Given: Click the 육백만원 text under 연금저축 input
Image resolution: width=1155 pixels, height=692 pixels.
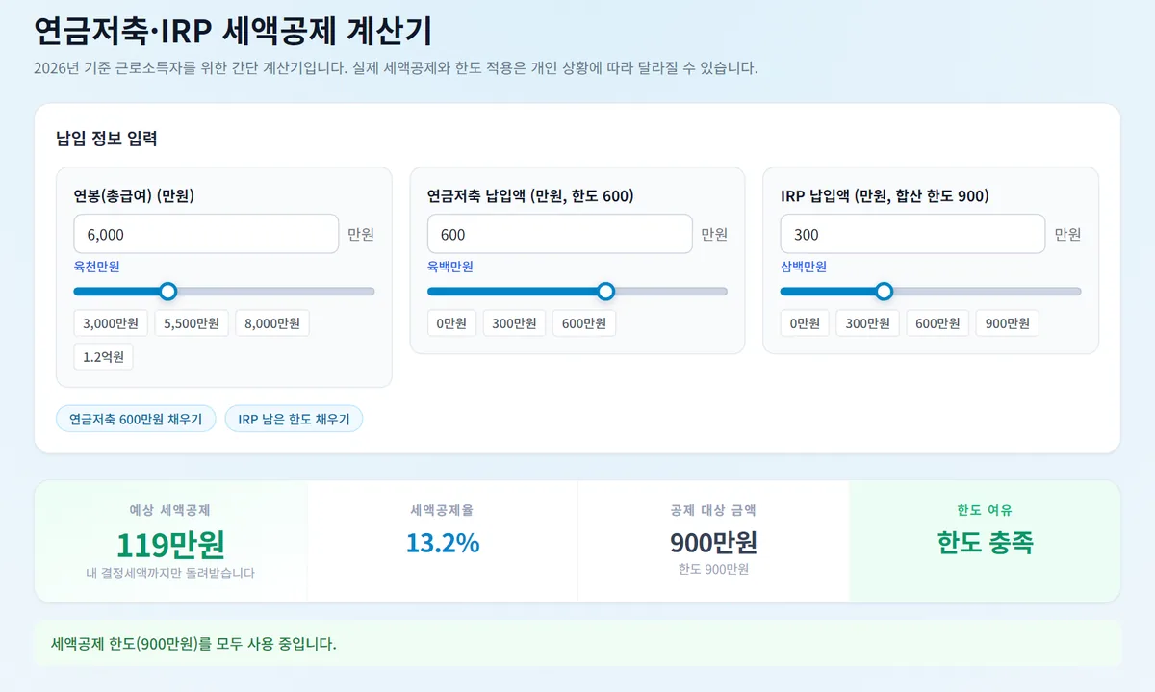Looking at the screenshot, I should (x=450, y=267).
